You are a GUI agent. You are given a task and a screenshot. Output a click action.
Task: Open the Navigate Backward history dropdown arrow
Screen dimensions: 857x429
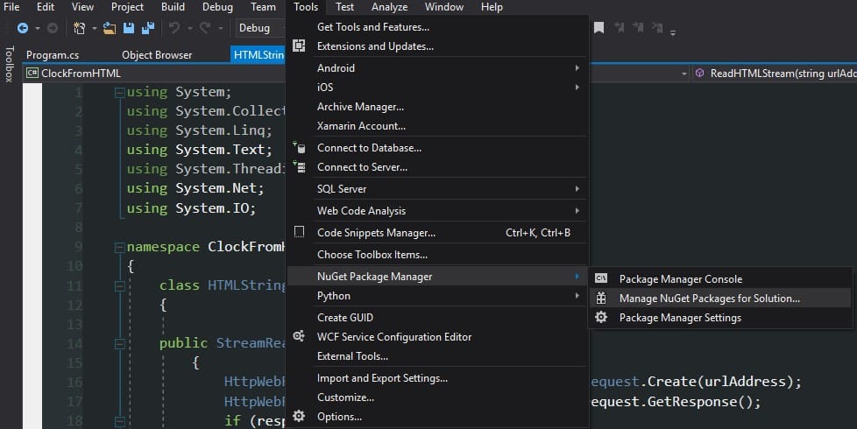[x=38, y=28]
